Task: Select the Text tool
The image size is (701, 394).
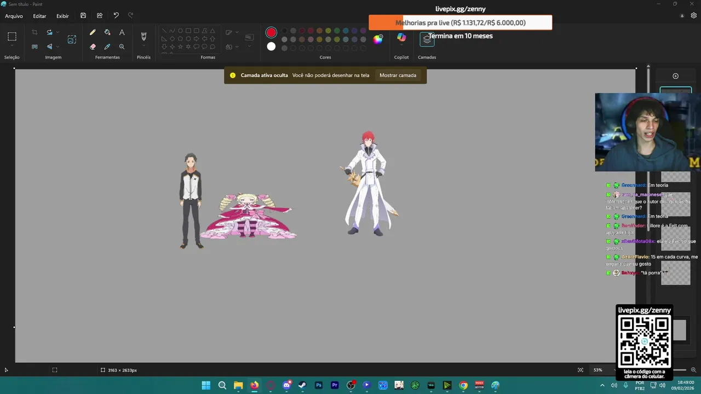Action: (x=122, y=33)
